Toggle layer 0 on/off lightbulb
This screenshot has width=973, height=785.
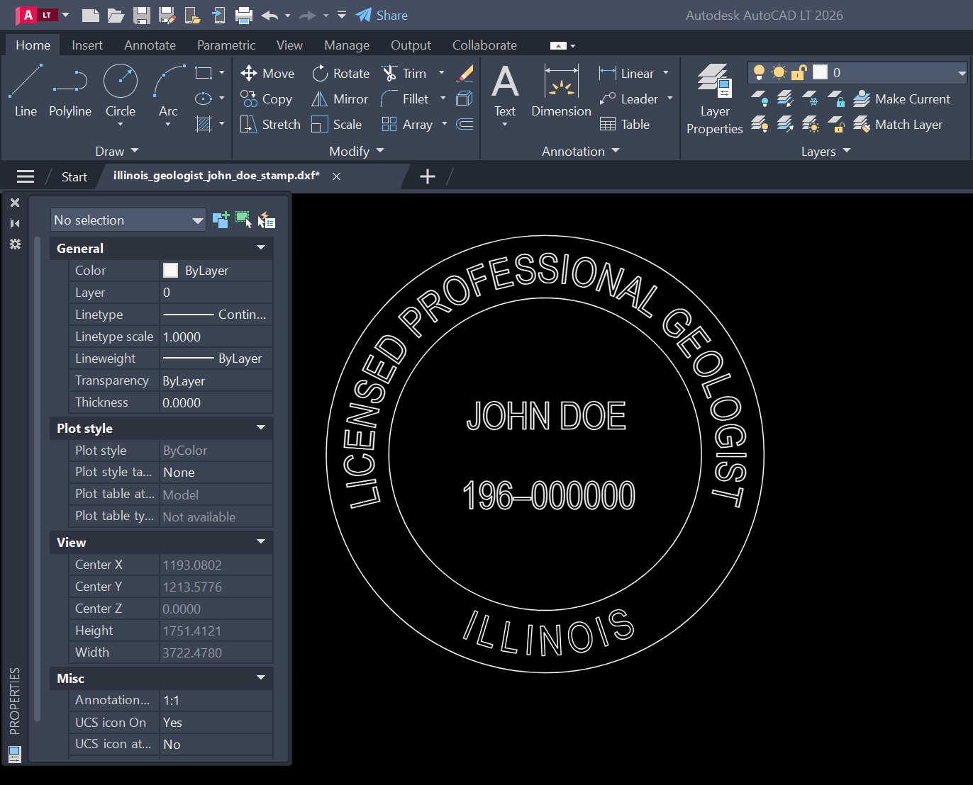click(x=759, y=72)
